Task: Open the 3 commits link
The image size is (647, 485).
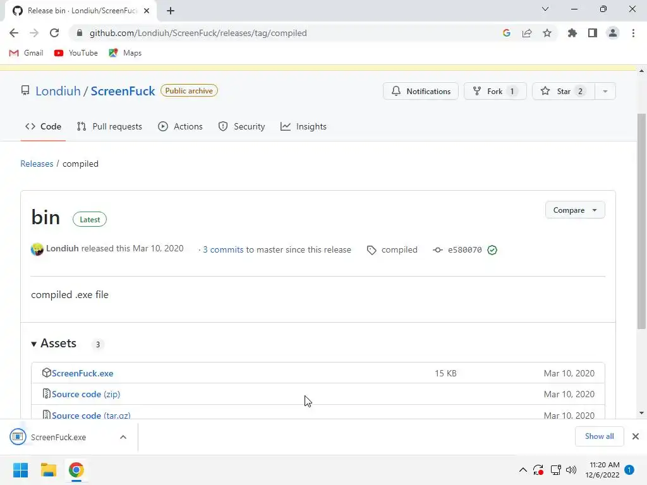Action: pos(223,249)
